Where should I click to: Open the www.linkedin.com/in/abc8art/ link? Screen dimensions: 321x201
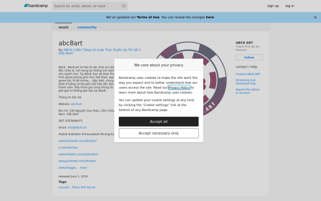tap(79, 154)
